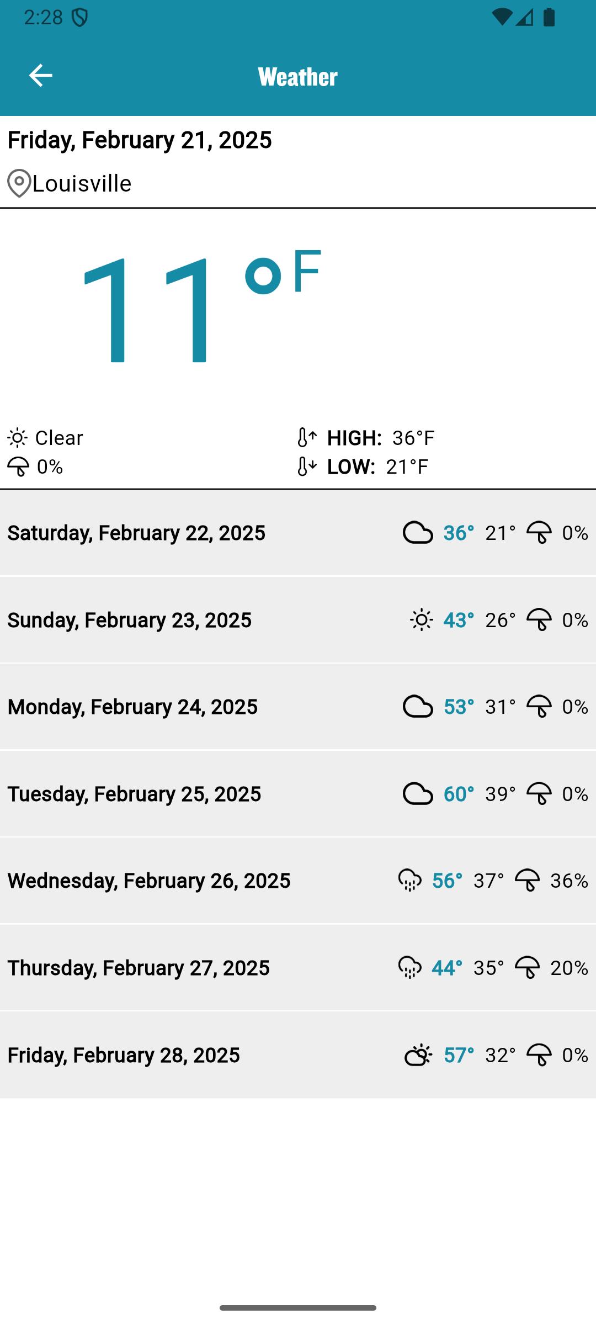
Task: Select the Tuesday, February 25 forecast
Action: [x=298, y=794]
